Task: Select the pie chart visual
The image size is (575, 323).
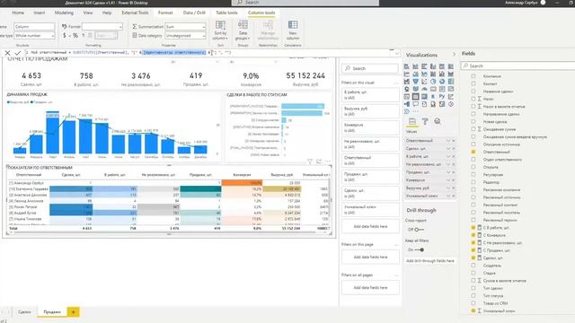Action: (433, 82)
